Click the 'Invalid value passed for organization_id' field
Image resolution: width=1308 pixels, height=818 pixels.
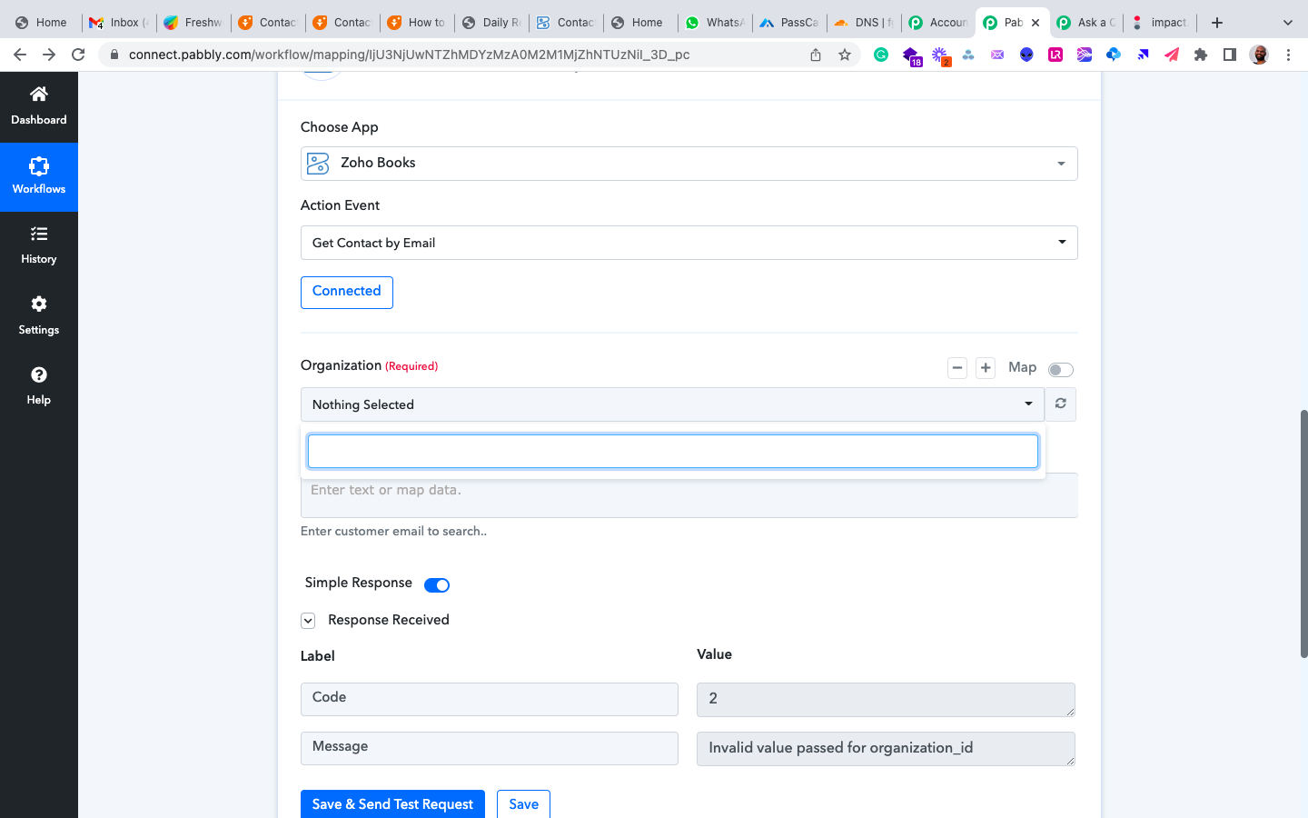click(886, 748)
